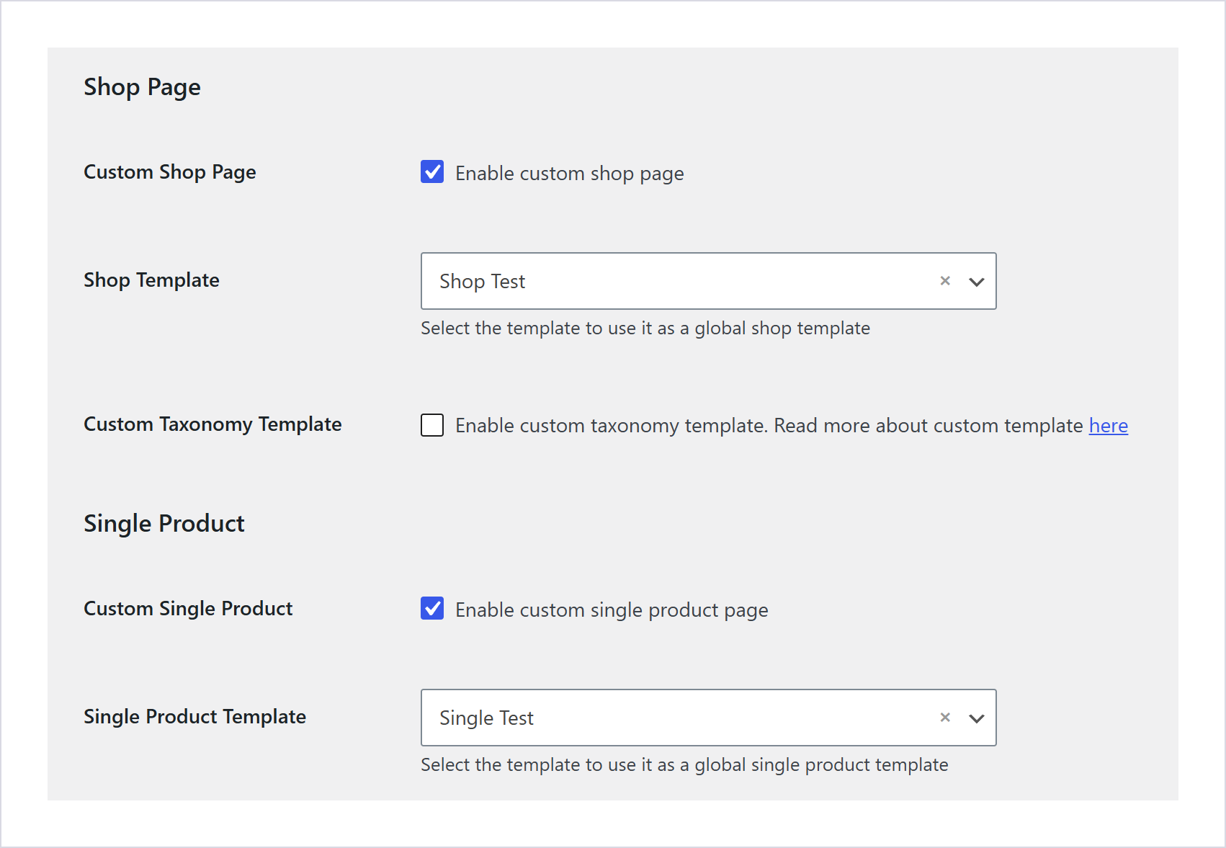The width and height of the screenshot is (1226, 848).
Task: Uncheck Enable custom shop page checkbox
Action: [432, 171]
